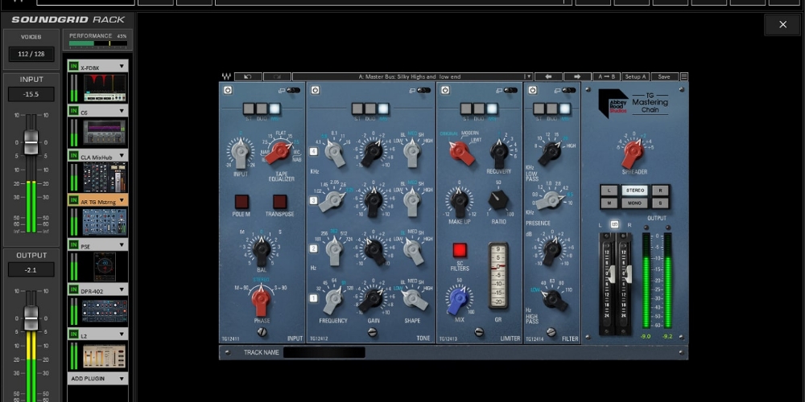Click the M monitor button

[x=609, y=203]
